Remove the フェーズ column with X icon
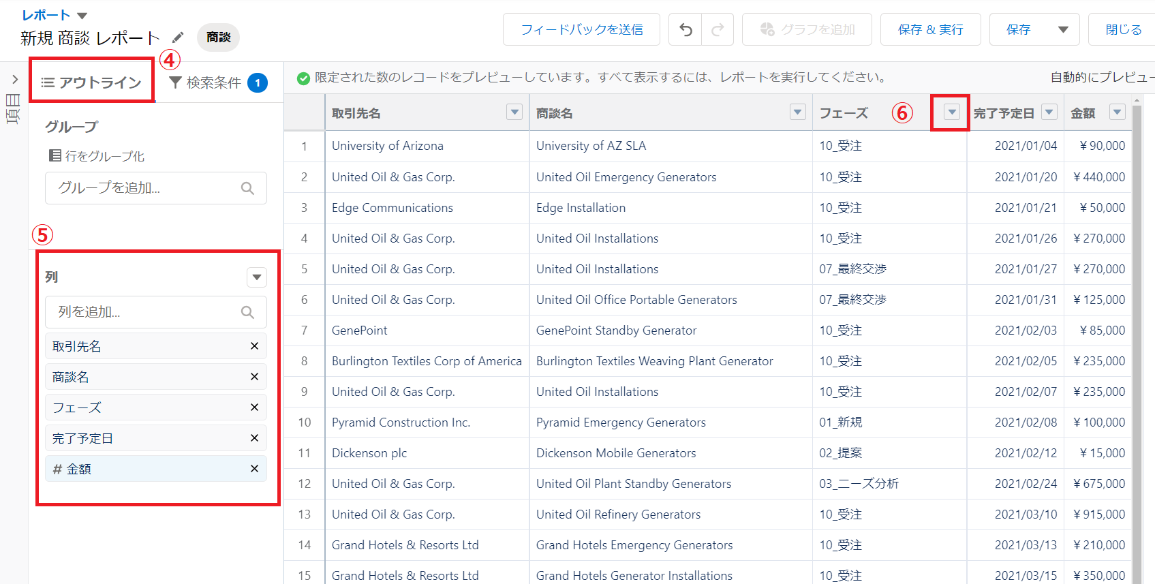Image resolution: width=1155 pixels, height=584 pixels. coord(254,408)
